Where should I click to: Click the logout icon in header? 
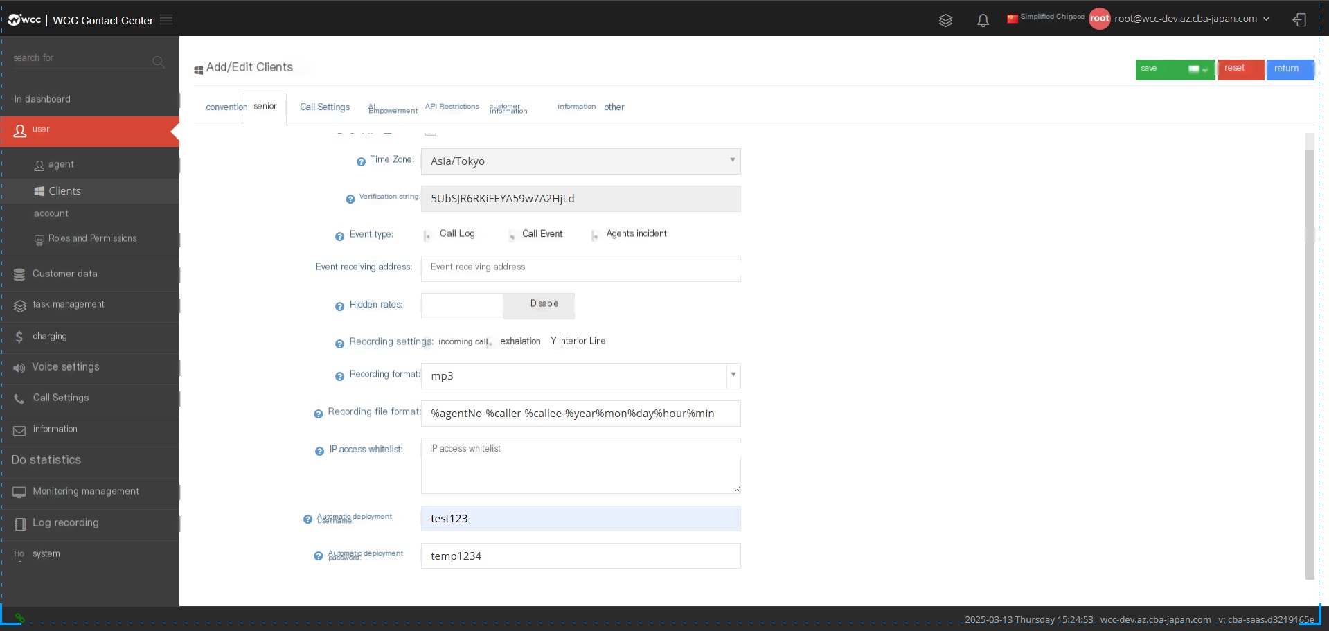click(x=1299, y=19)
